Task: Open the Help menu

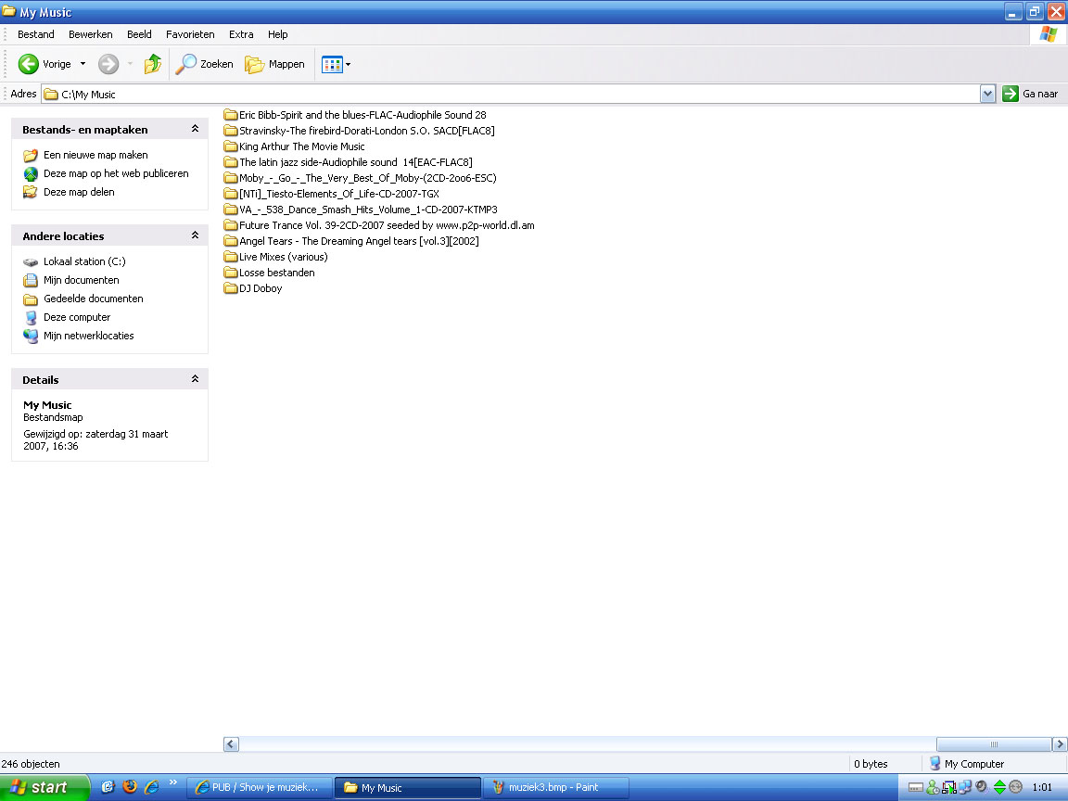Action: 277,34
